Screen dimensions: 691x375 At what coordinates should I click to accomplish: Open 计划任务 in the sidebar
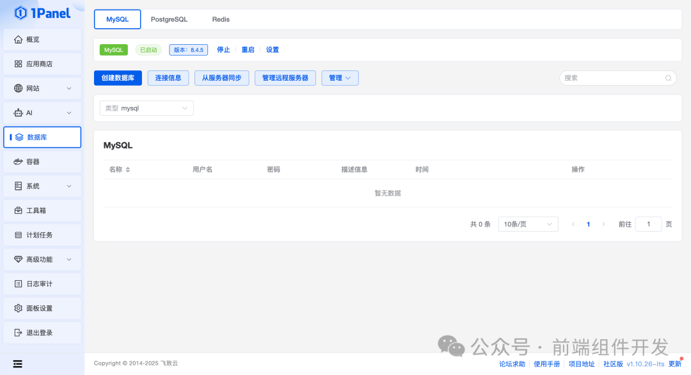pos(42,235)
